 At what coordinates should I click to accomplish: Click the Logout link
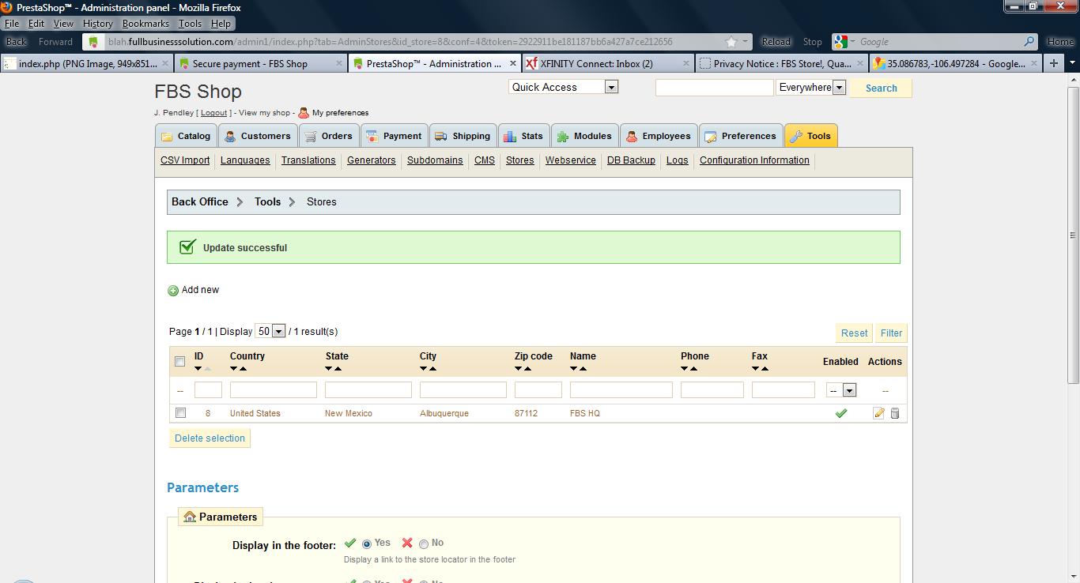213,113
